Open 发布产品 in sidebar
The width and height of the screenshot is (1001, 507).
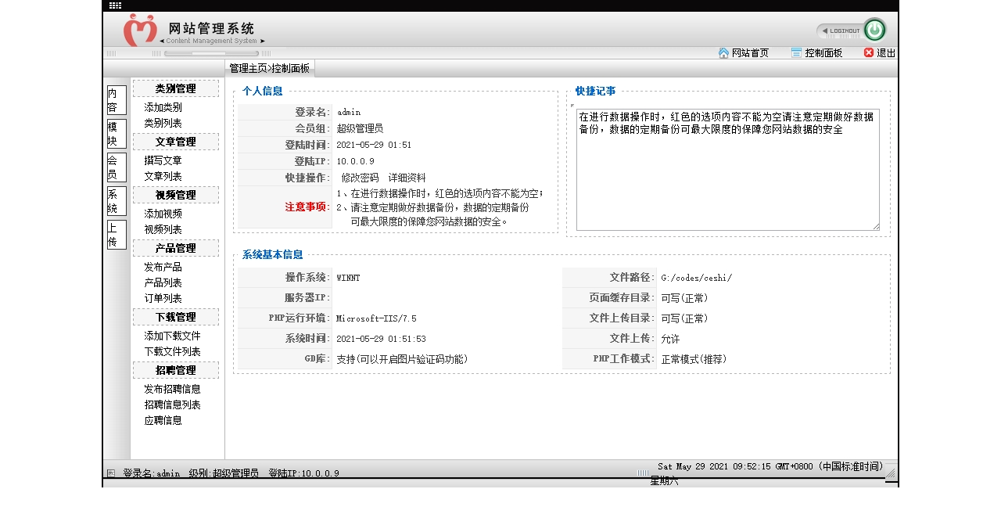(x=163, y=268)
